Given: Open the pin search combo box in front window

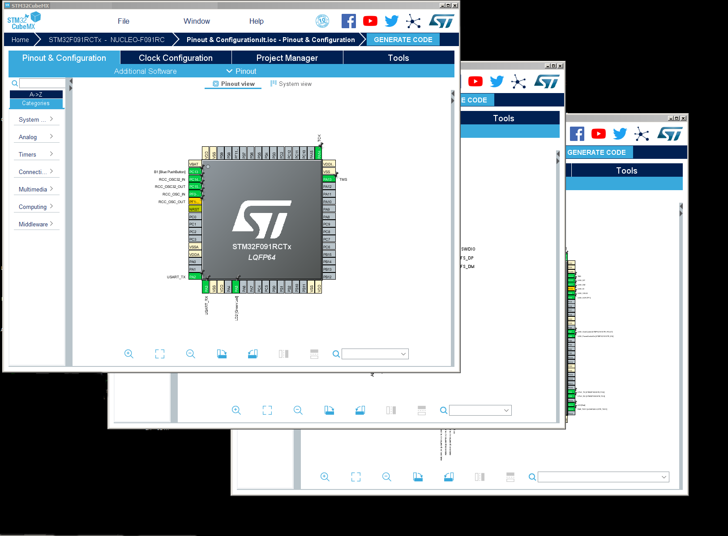Looking at the screenshot, I should click(x=375, y=354).
